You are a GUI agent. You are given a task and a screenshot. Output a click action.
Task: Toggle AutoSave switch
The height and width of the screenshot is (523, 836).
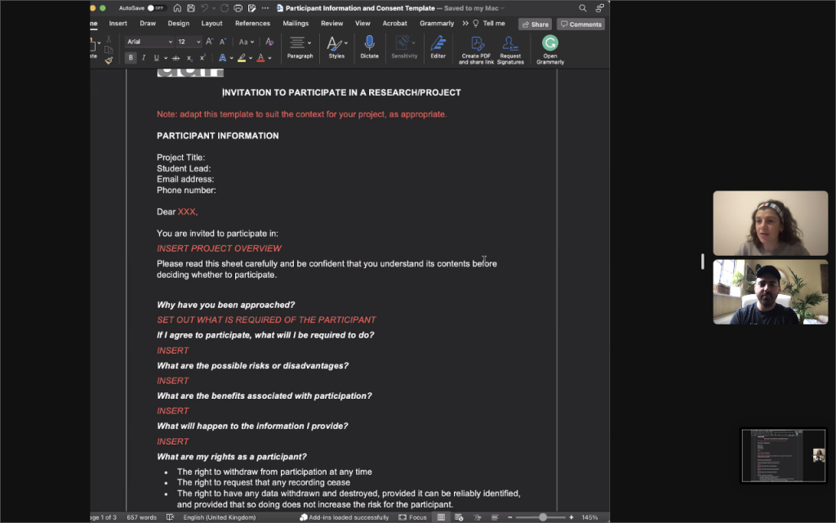[x=157, y=8]
